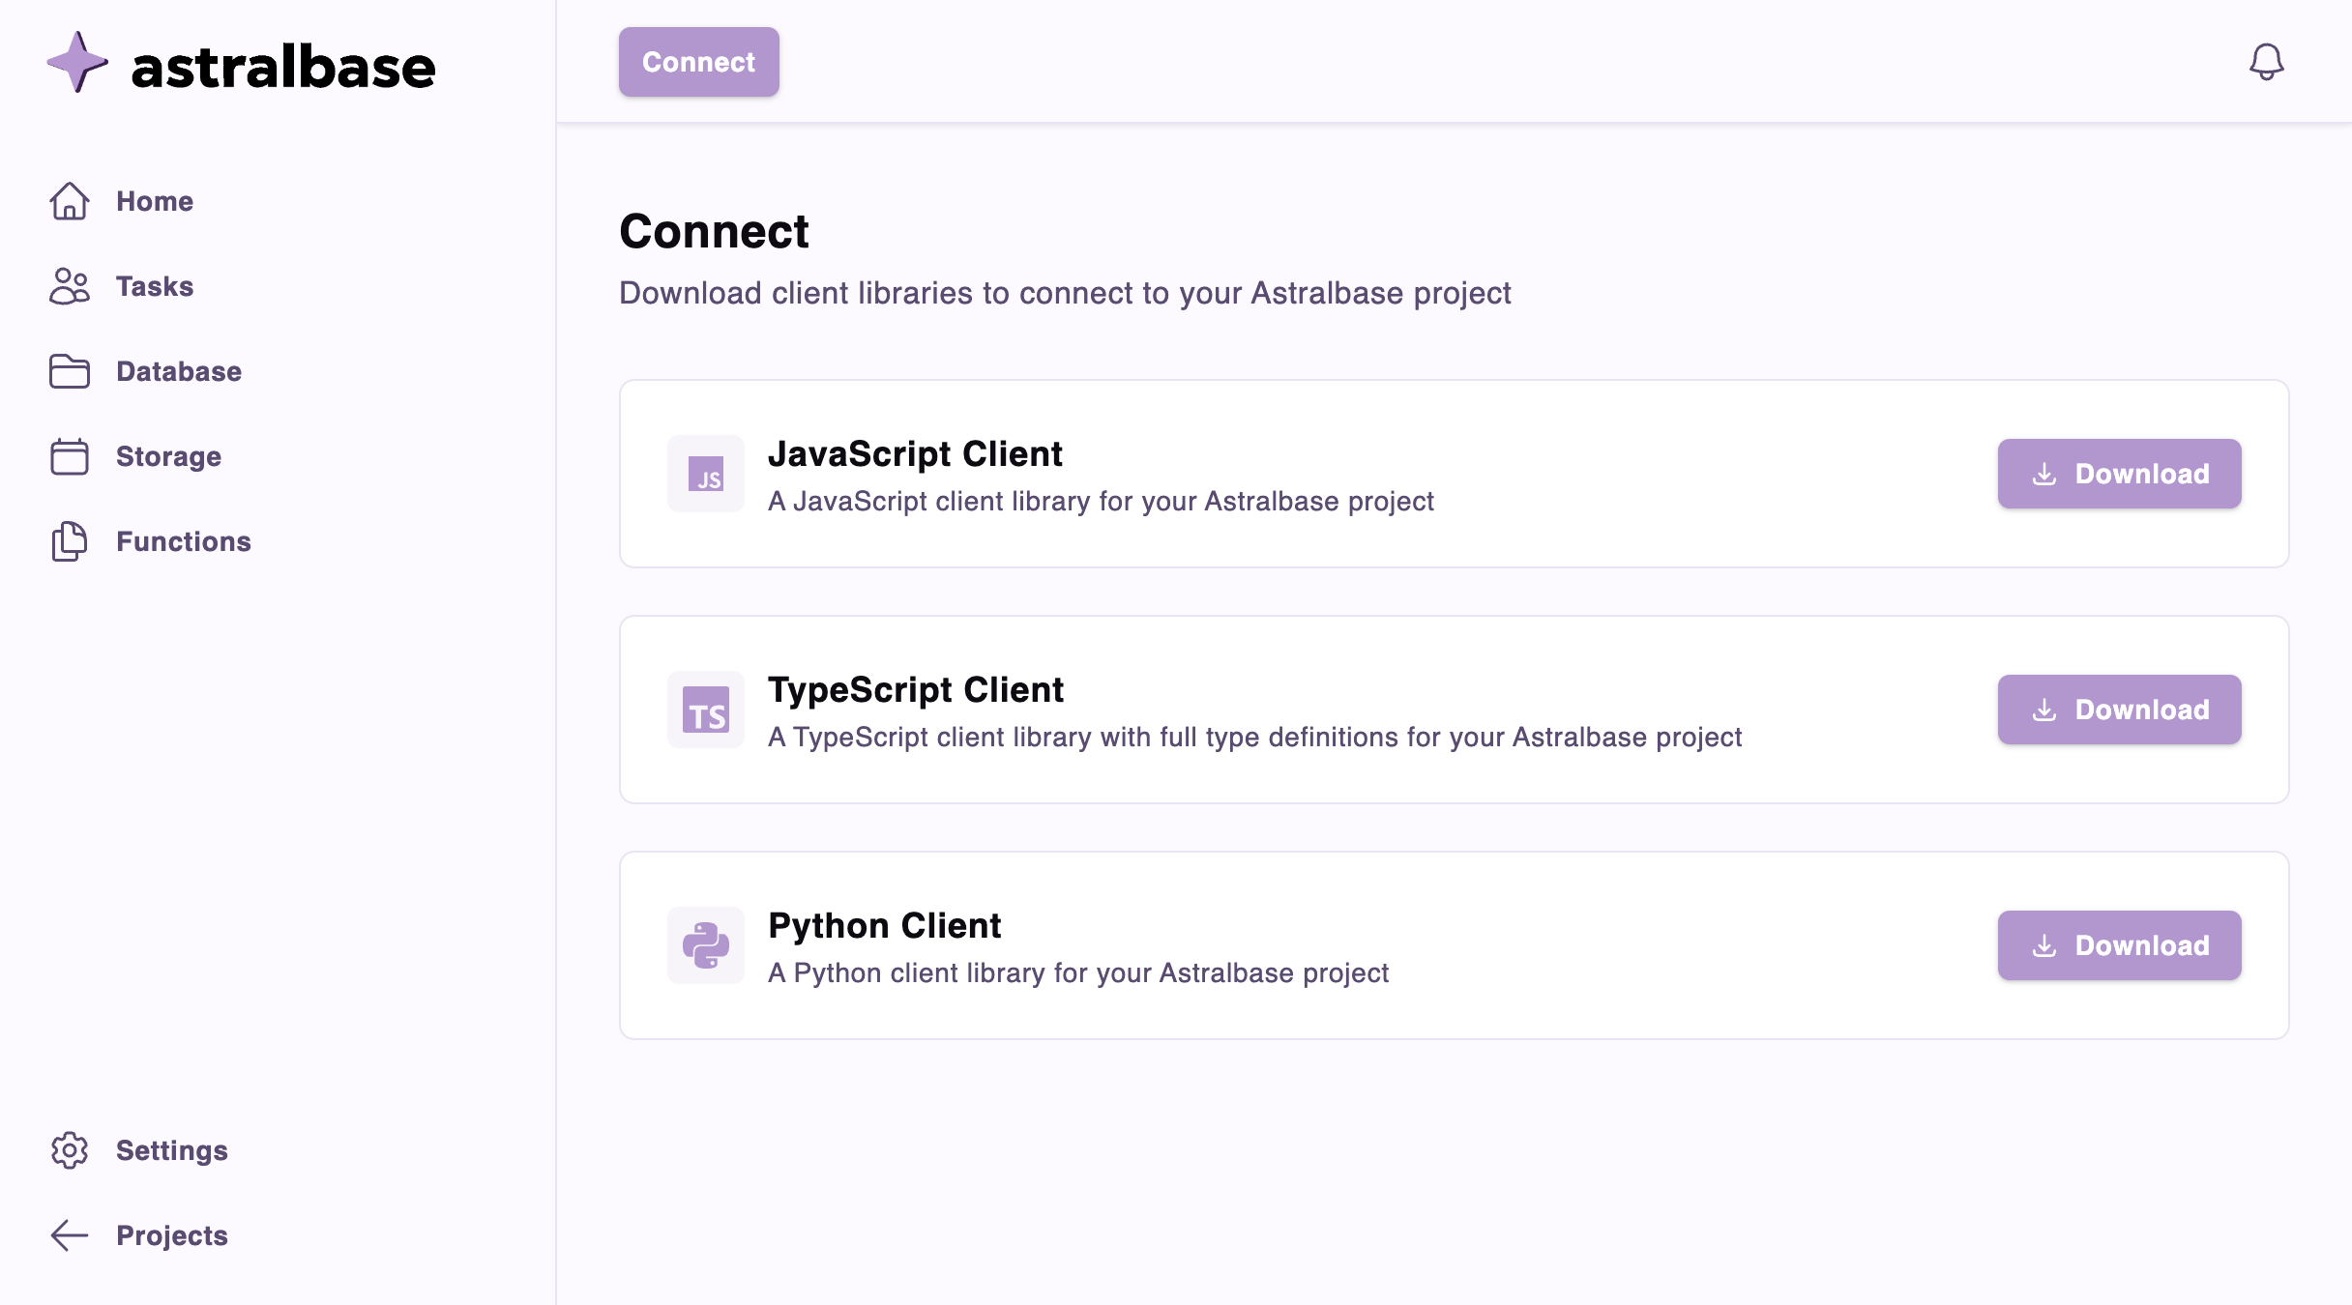Click the Connect page heading
Screen dimensions: 2352x1305
(x=715, y=230)
